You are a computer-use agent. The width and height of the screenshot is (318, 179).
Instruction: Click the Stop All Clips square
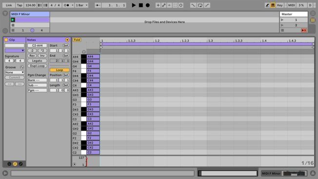[x=282, y=30]
